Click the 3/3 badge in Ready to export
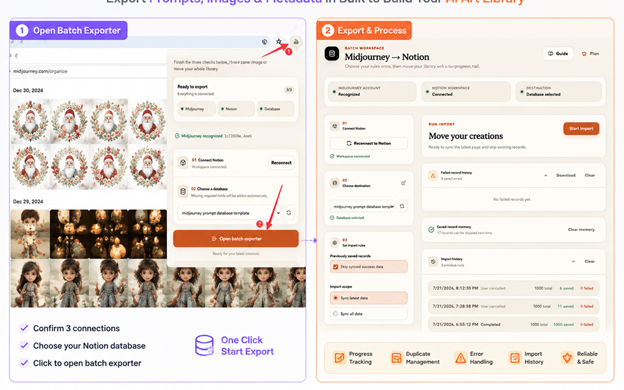Image resolution: width=624 pixels, height=390 pixels. tap(289, 90)
